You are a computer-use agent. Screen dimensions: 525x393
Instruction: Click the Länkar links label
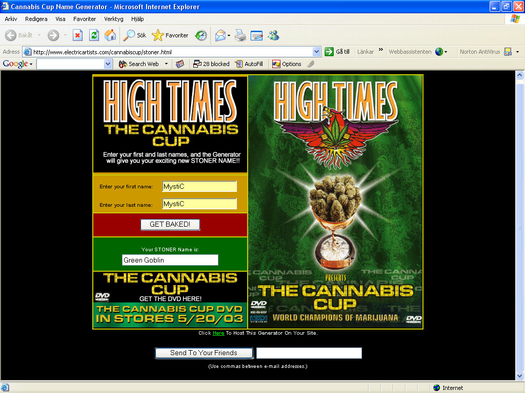pyautogui.click(x=365, y=52)
